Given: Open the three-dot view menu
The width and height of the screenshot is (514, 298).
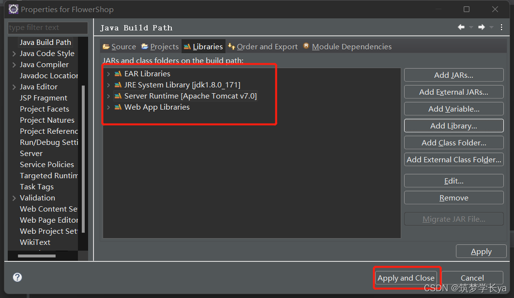Looking at the screenshot, I should tap(501, 27).
